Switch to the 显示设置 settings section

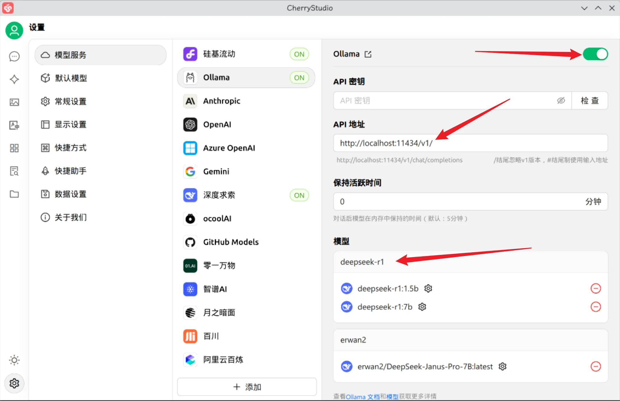click(70, 125)
